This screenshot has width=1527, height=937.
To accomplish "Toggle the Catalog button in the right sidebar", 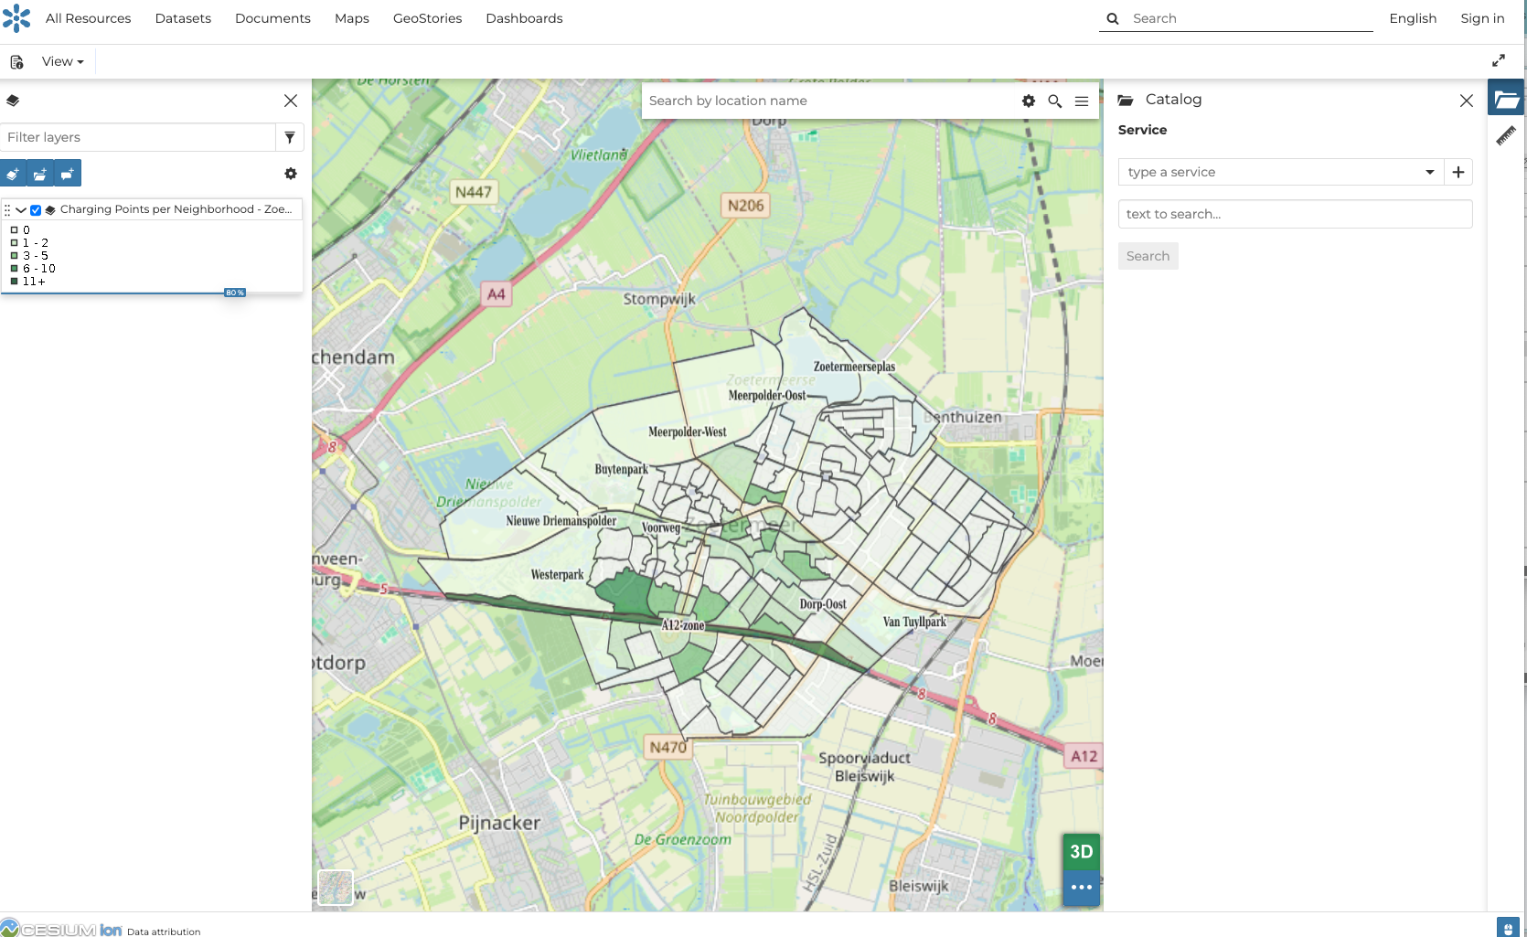I will click(1506, 99).
